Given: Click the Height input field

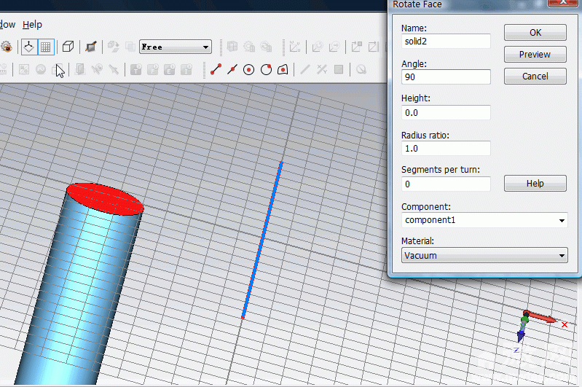Looking at the screenshot, I should [446, 112].
